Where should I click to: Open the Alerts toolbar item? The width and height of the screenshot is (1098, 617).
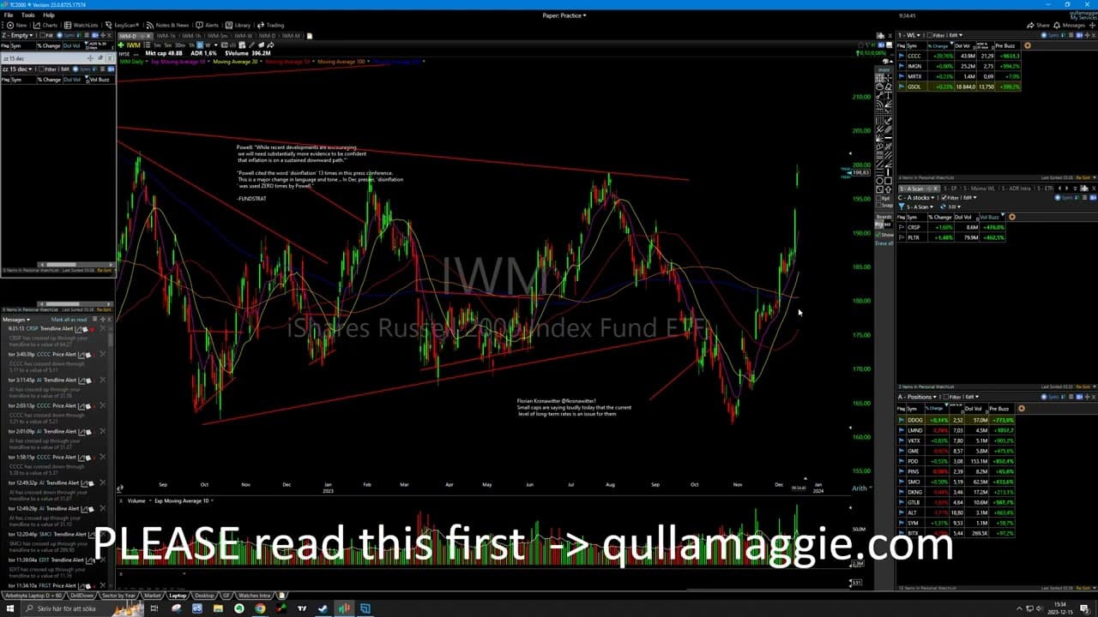tap(207, 25)
